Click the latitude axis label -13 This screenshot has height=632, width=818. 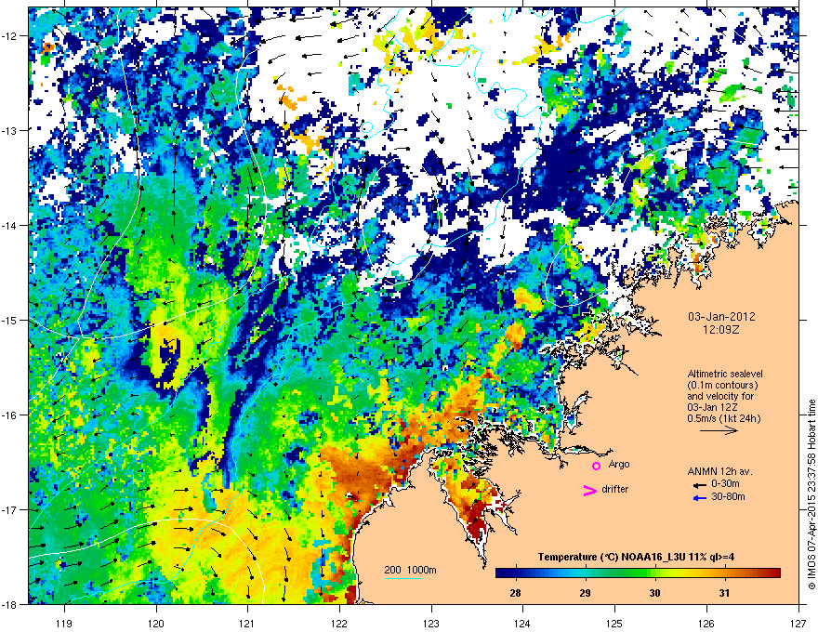(10, 130)
